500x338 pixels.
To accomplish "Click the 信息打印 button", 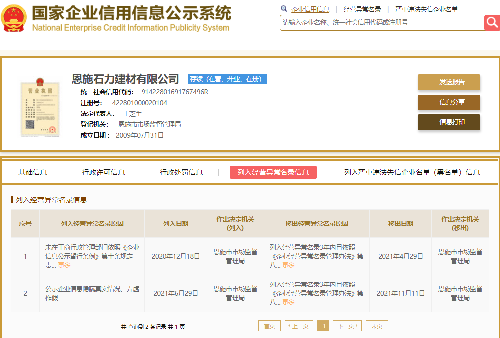I will tap(449, 122).
